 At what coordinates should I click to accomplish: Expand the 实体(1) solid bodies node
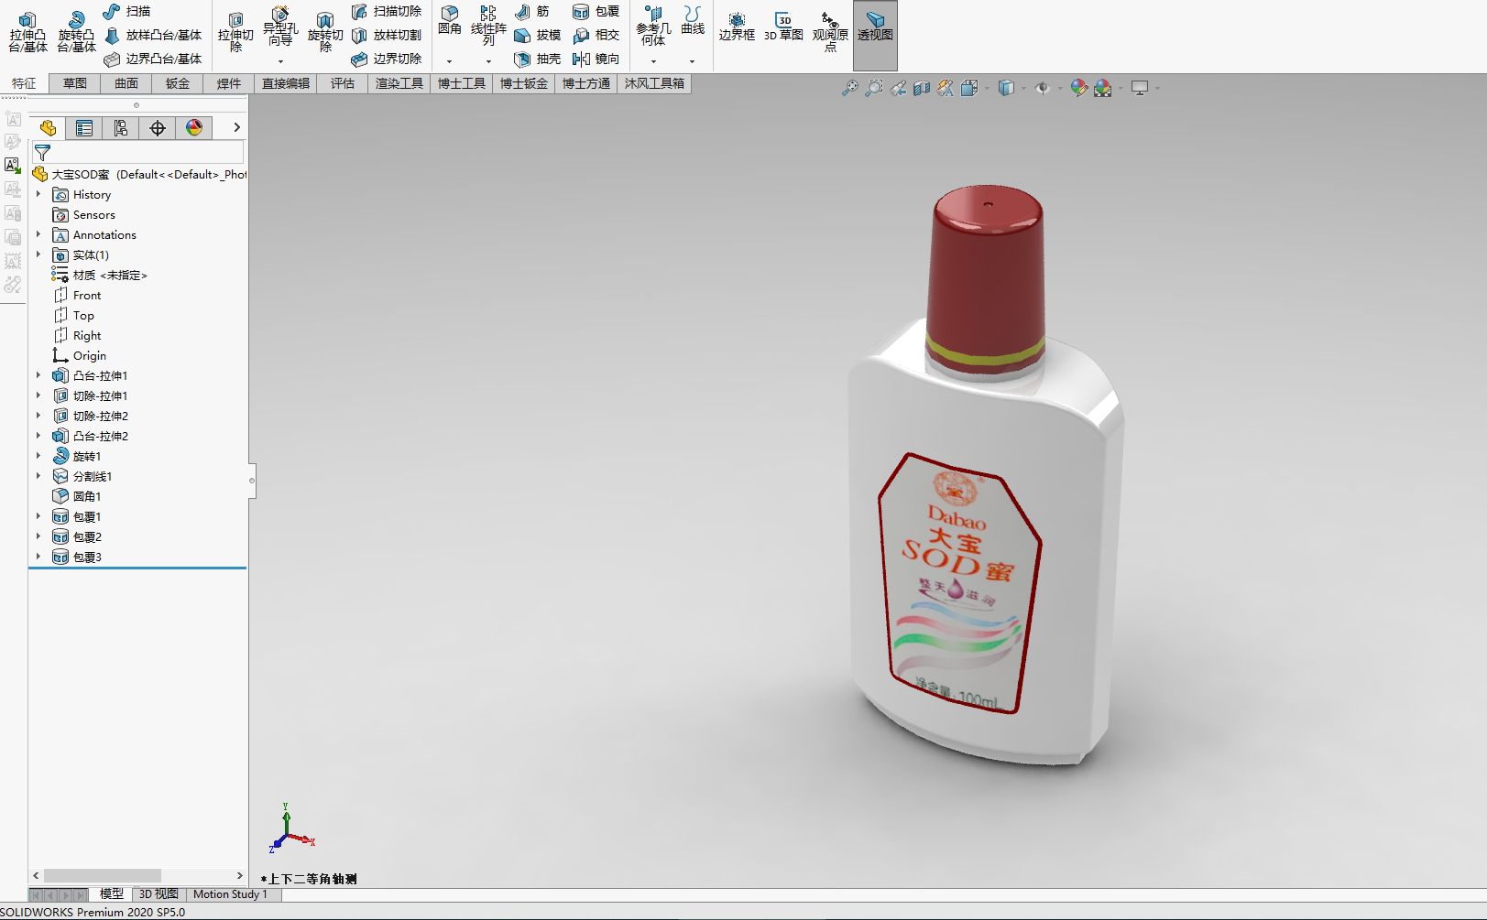pyautogui.click(x=38, y=254)
